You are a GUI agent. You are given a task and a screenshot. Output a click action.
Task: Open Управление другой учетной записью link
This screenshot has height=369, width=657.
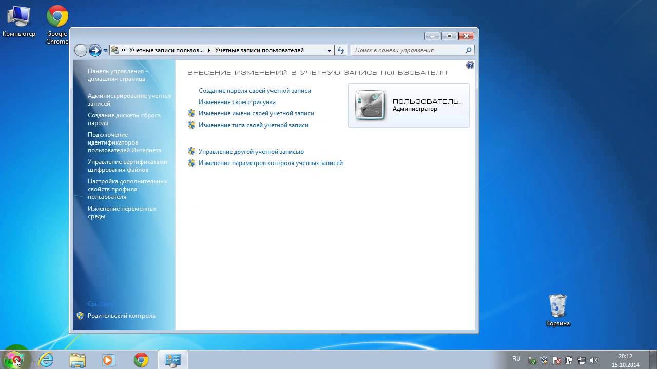pos(251,152)
